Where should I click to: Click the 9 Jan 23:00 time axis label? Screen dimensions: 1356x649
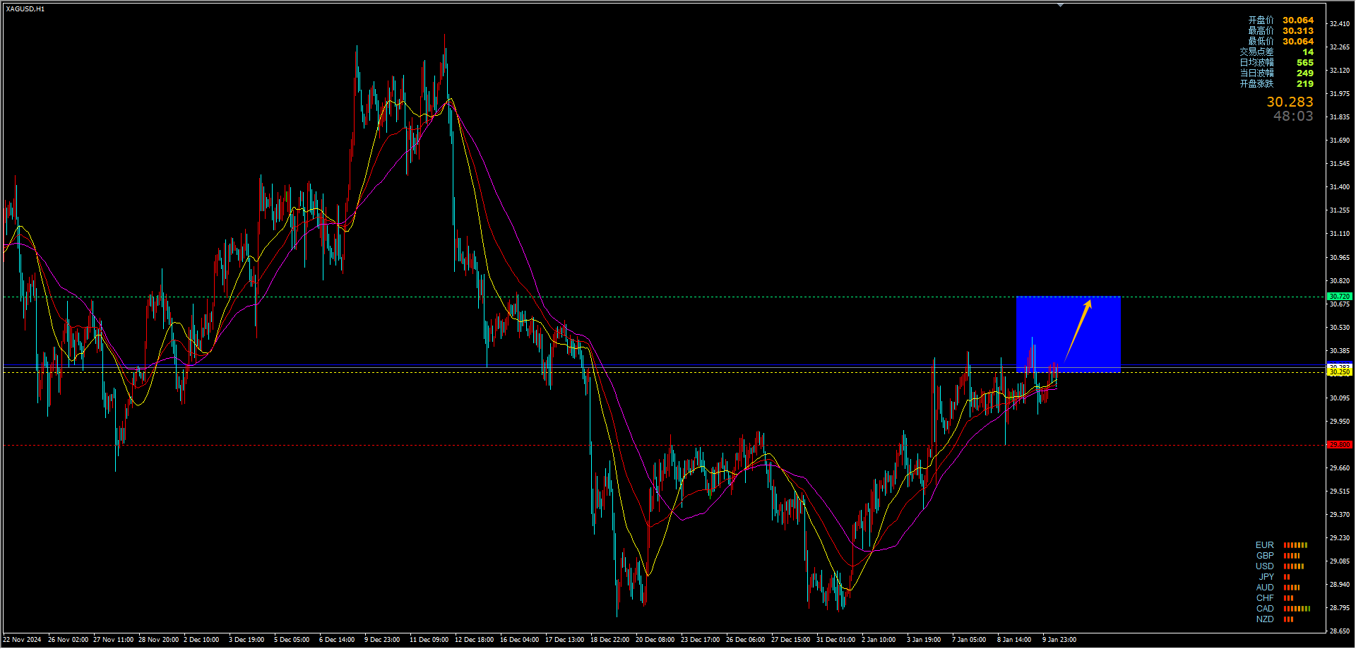click(x=1059, y=640)
